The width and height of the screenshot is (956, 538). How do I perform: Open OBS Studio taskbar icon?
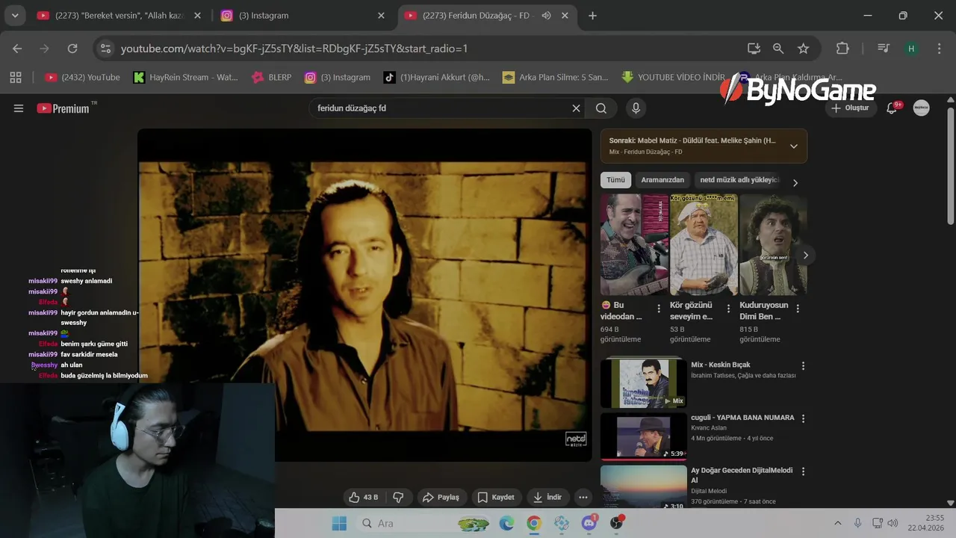pos(617,523)
